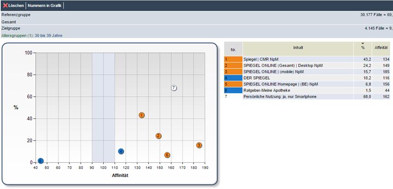Select white data point 7 in chart
Screen dimensions: 393x189
[x=174, y=88]
